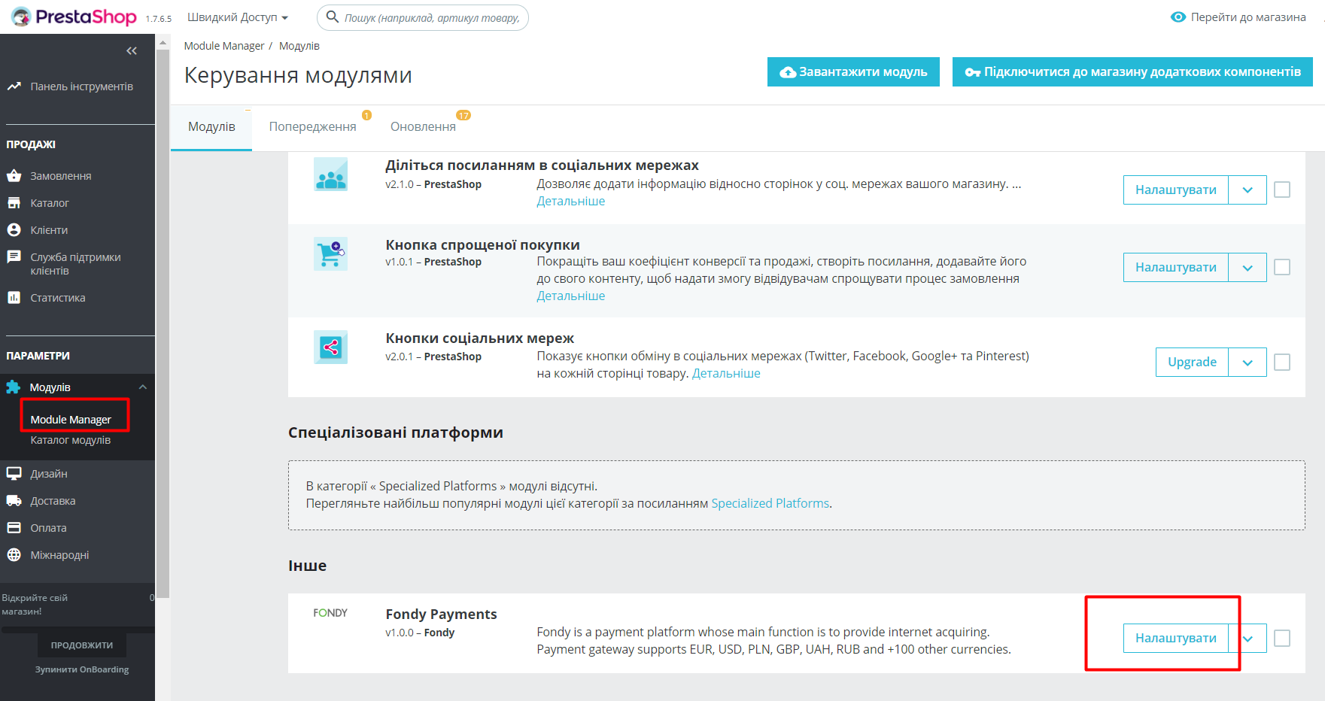Click the Fondy Payments module title

click(441, 614)
